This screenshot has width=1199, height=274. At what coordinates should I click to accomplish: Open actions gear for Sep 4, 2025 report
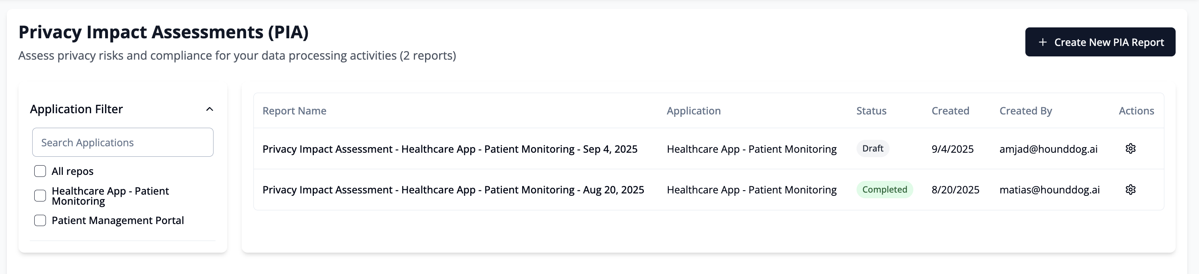tap(1130, 149)
